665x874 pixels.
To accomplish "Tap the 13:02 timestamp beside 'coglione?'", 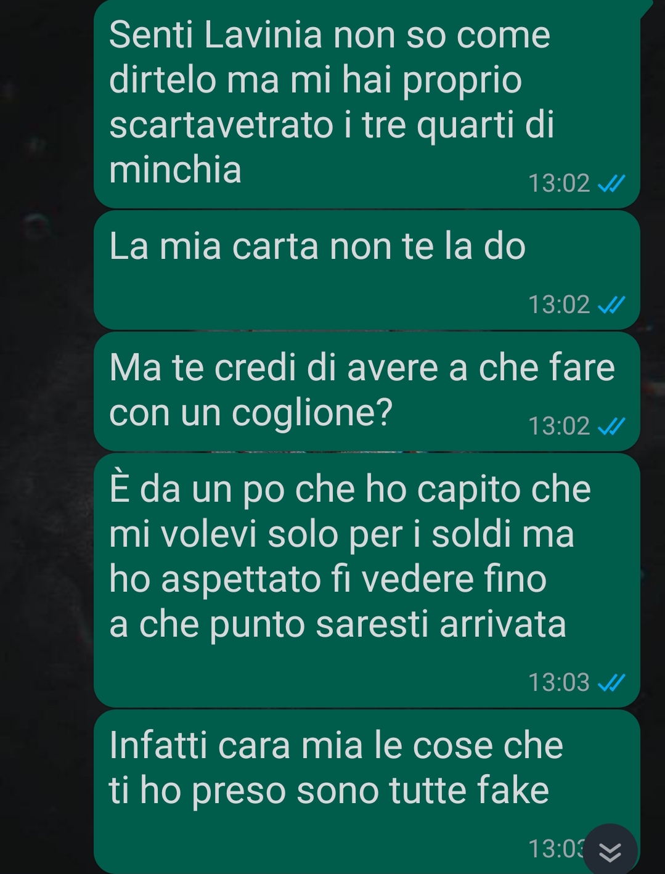I will click(559, 426).
